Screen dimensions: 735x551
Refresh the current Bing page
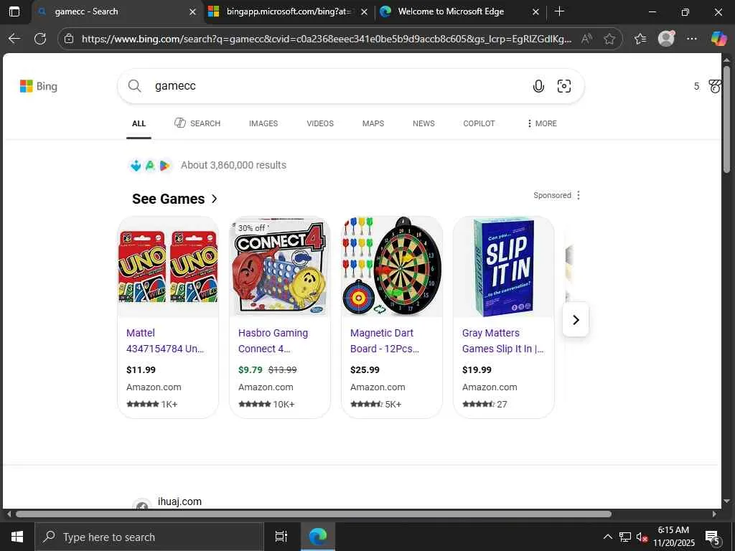click(x=40, y=39)
